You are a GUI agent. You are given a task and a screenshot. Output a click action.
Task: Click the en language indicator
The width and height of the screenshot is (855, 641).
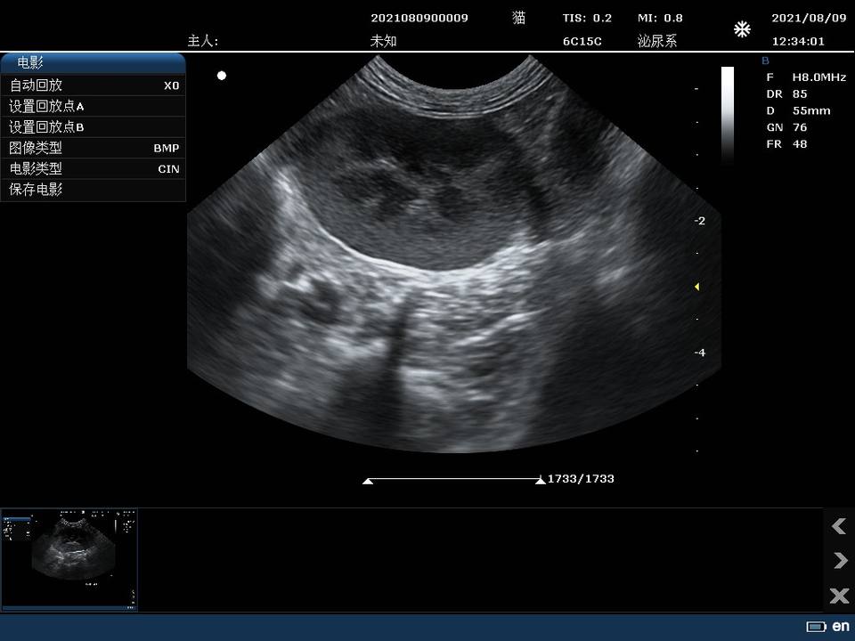pyautogui.click(x=841, y=627)
